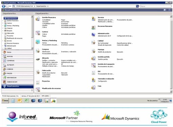Open the customize view dropdown icon
This screenshot has width=173, height=127.
pyautogui.click(x=165, y=10)
